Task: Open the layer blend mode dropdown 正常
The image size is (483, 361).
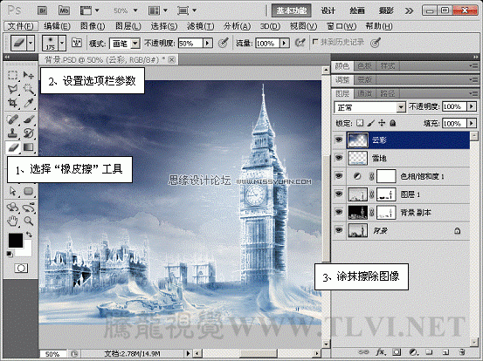Action: tap(369, 107)
